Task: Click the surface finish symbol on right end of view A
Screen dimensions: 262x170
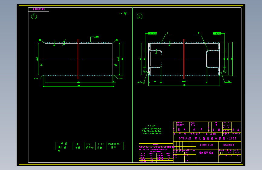Action: (x=116, y=65)
